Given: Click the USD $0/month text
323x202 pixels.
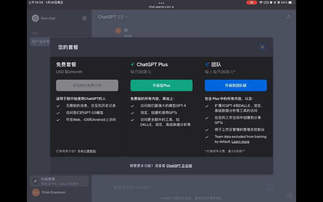Looking at the screenshot, I should click(x=69, y=72).
